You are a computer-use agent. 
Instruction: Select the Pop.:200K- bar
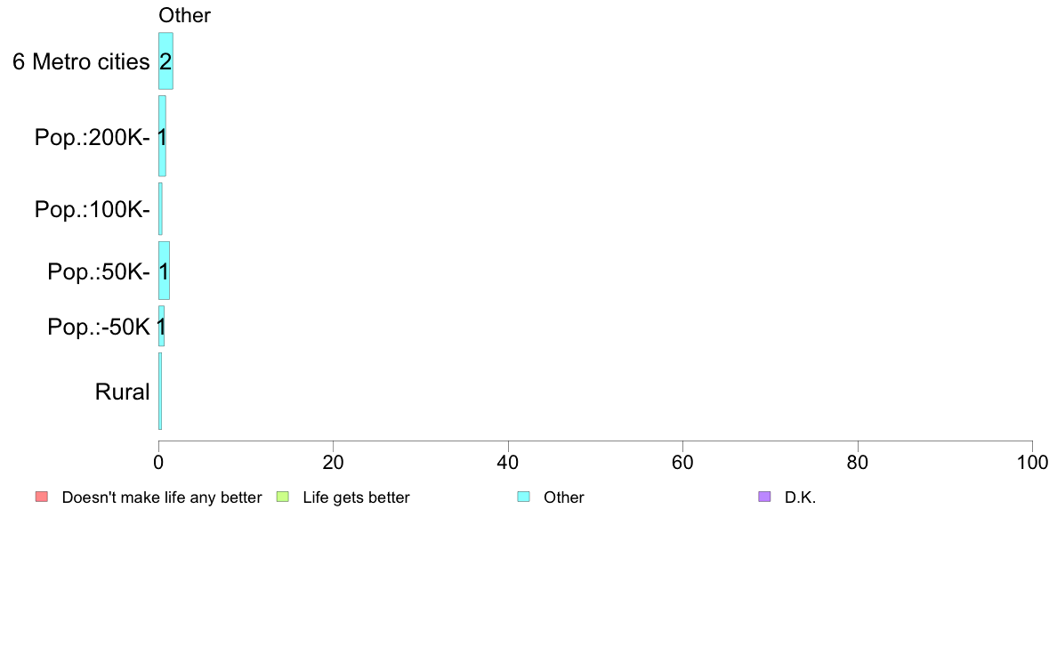point(163,135)
